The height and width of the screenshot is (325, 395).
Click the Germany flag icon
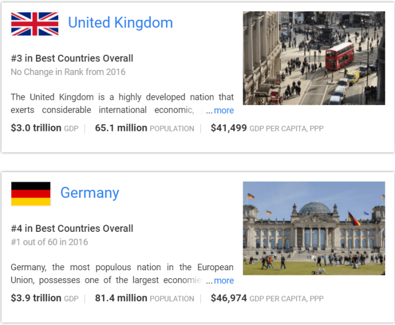pos(31,194)
